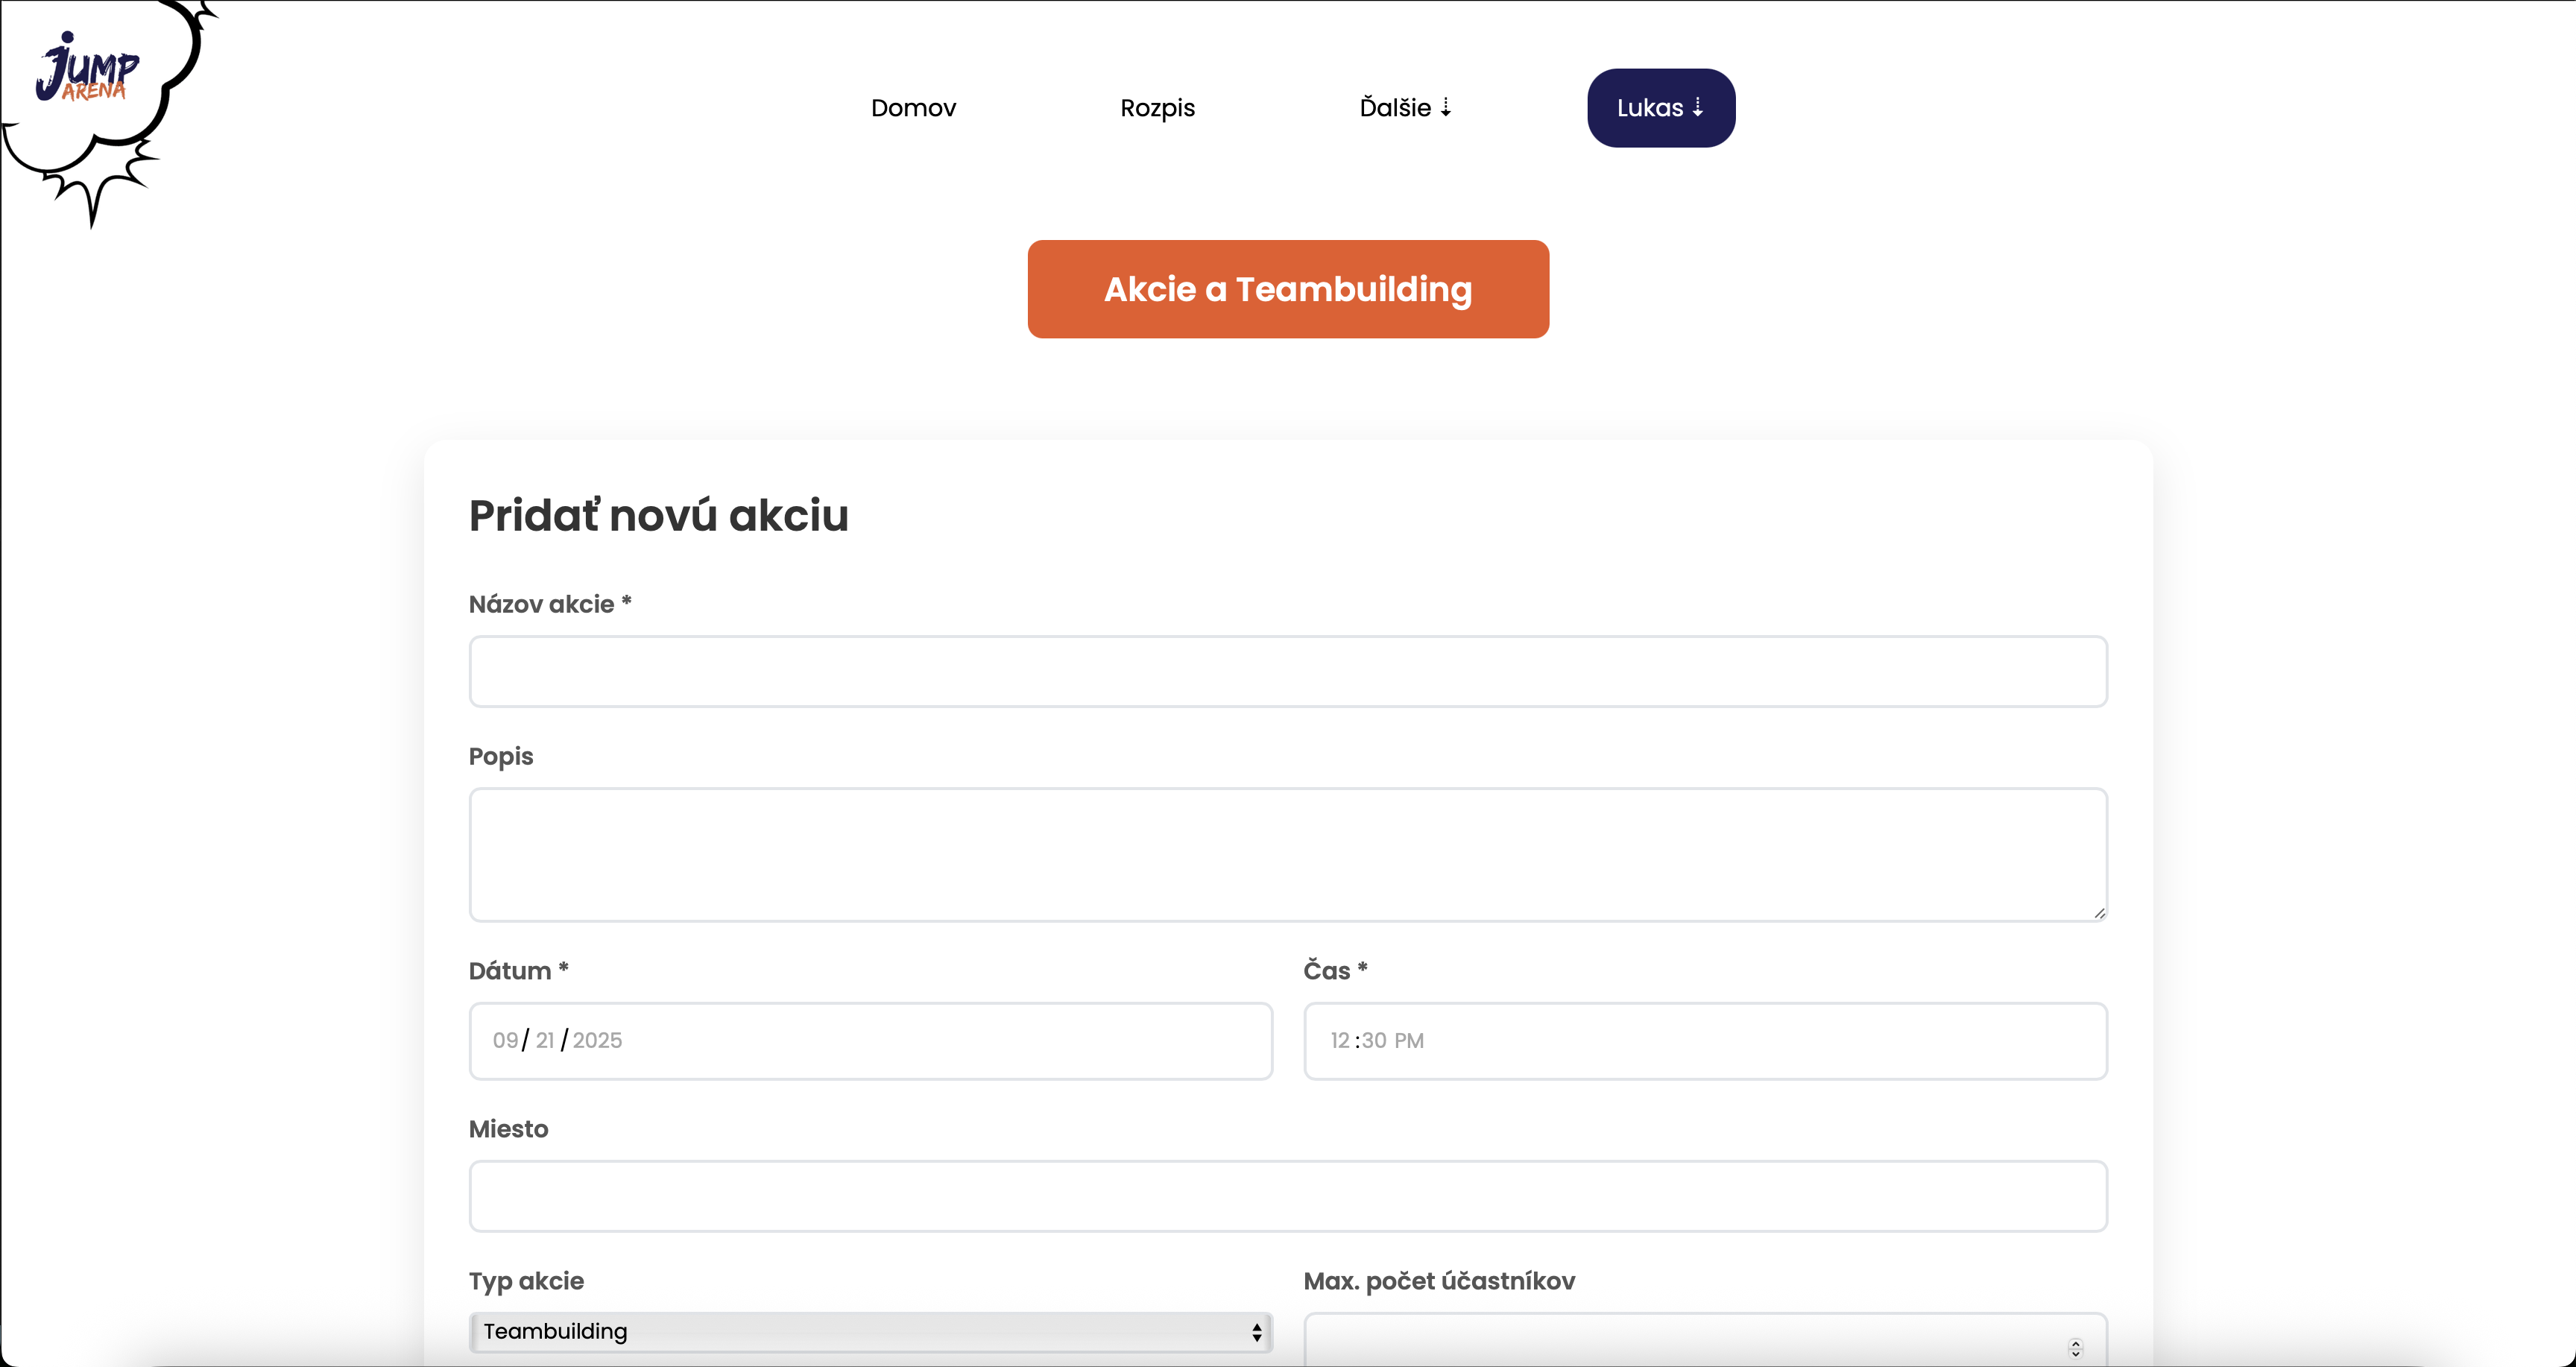Select the month in the Dátum field
The height and width of the screenshot is (1367, 2576).
point(505,1040)
